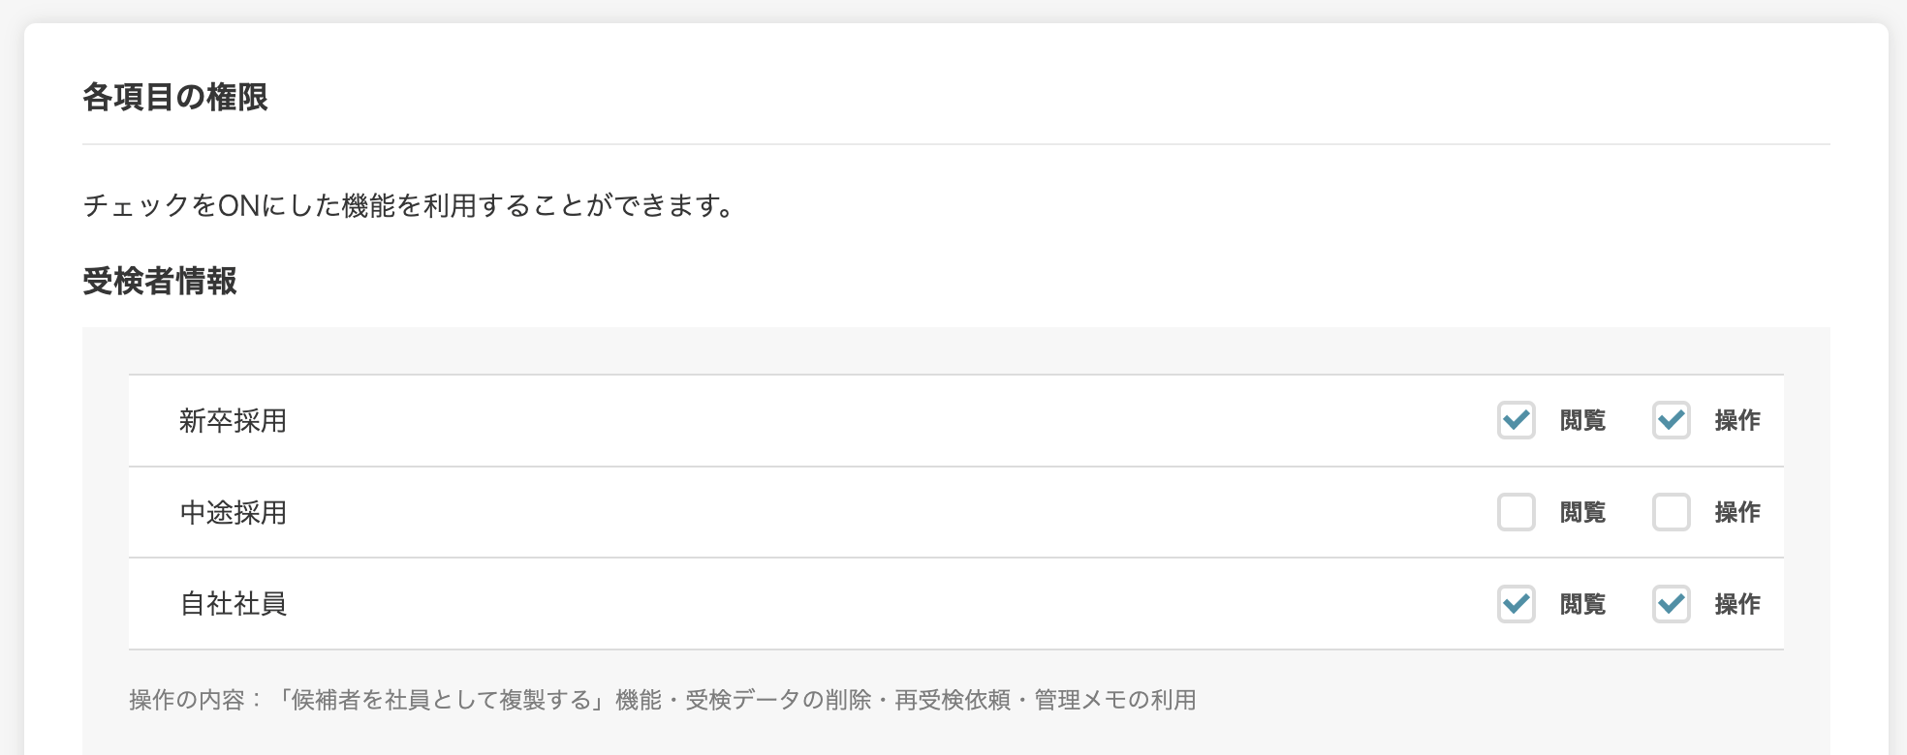1907x755 pixels.
Task: Select the 新卒採用 row name
Action: click(233, 420)
